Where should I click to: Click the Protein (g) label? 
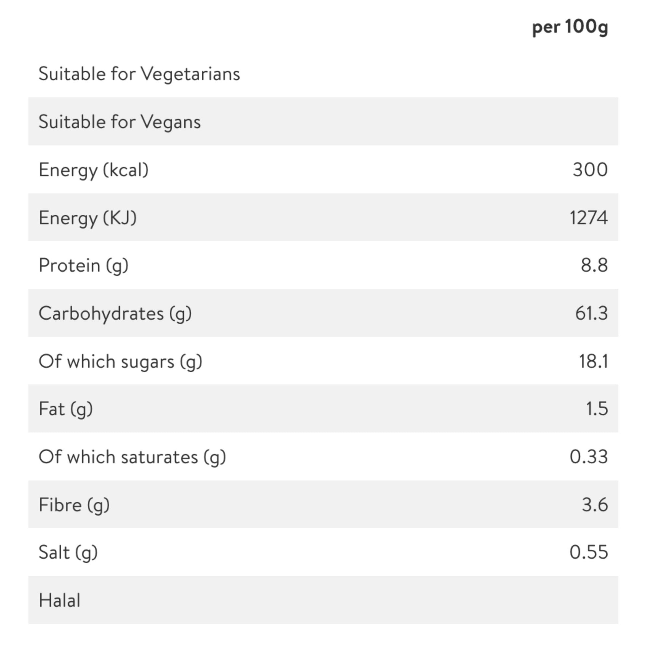click(x=84, y=266)
